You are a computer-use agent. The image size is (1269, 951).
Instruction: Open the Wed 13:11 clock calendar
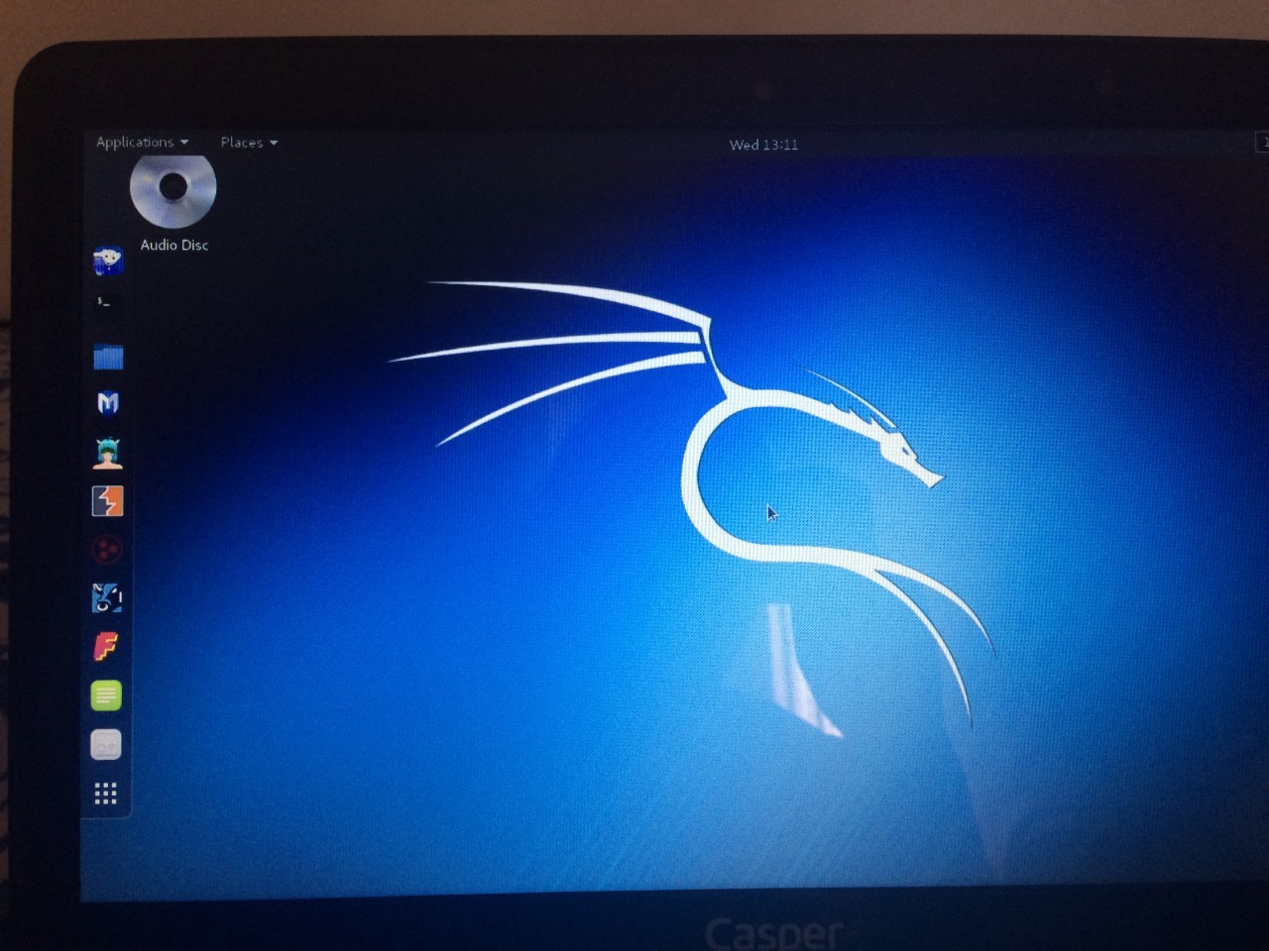point(763,145)
